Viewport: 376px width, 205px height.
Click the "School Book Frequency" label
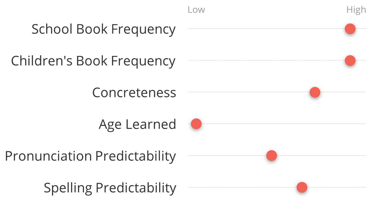coord(103,29)
